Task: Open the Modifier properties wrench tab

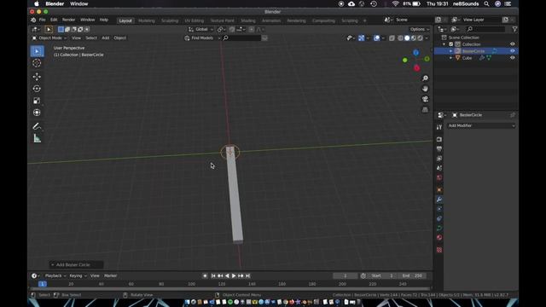Action: click(x=439, y=200)
